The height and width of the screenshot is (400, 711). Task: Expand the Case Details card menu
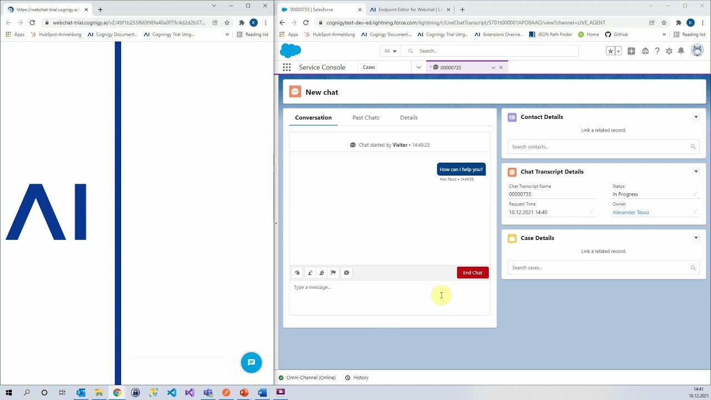(x=696, y=238)
